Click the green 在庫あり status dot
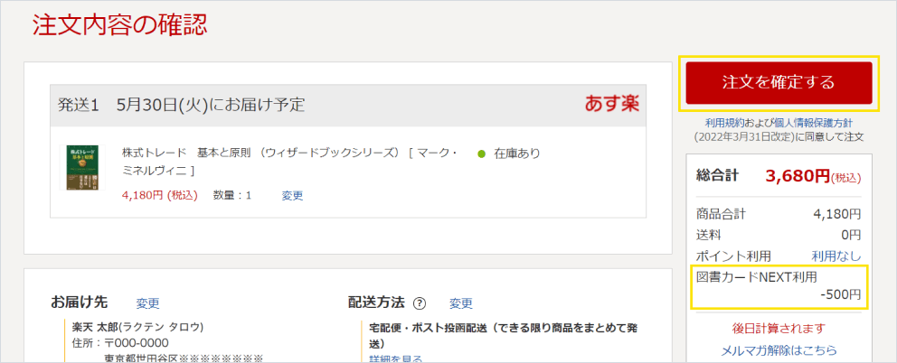Viewport: 897px width, 363px height. click(481, 154)
